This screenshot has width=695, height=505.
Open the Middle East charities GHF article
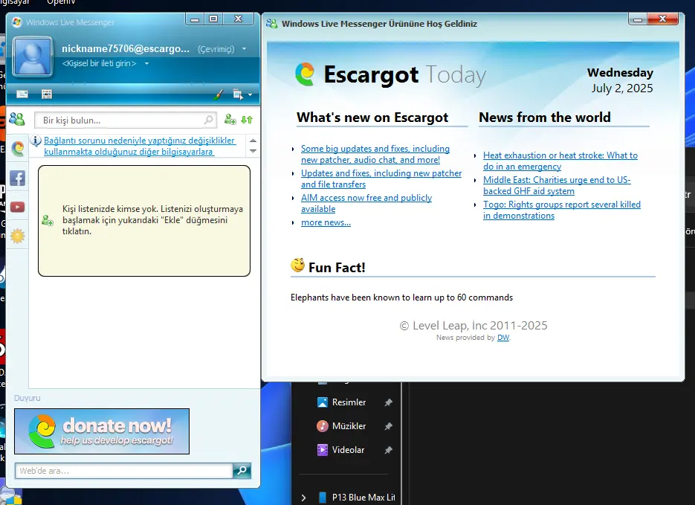pyautogui.click(x=557, y=185)
